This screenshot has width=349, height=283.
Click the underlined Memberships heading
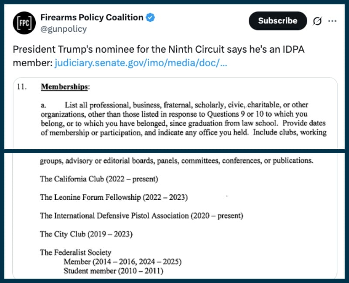coord(64,87)
